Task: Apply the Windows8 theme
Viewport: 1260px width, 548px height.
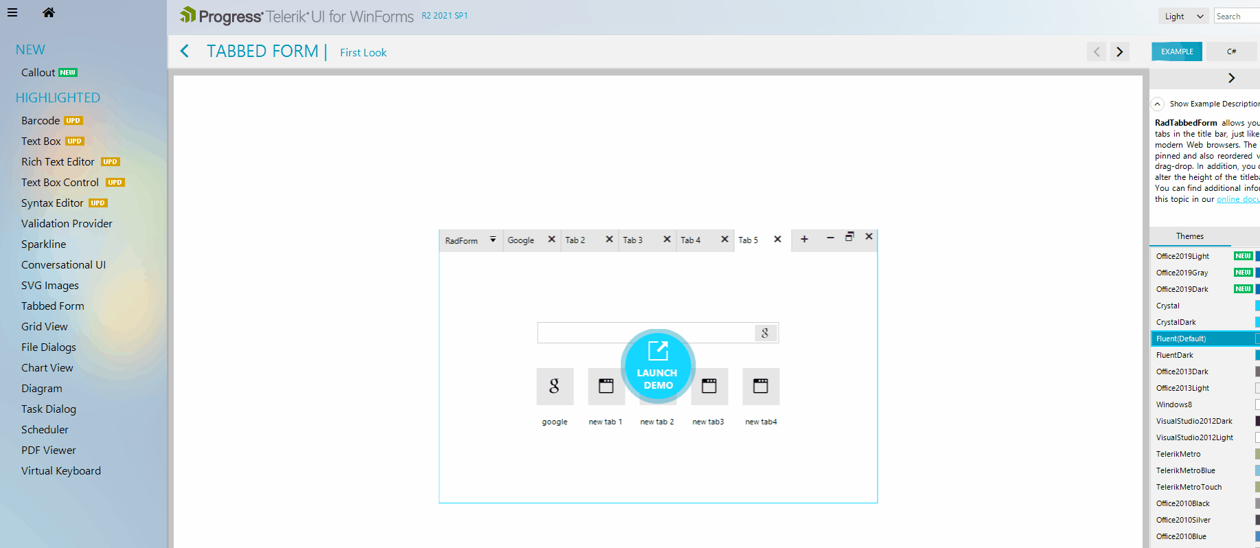Action: point(1205,404)
